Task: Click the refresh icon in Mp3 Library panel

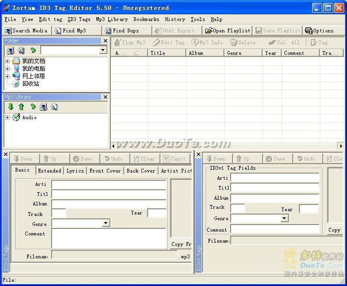Action: pyautogui.click(x=33, y=107)
